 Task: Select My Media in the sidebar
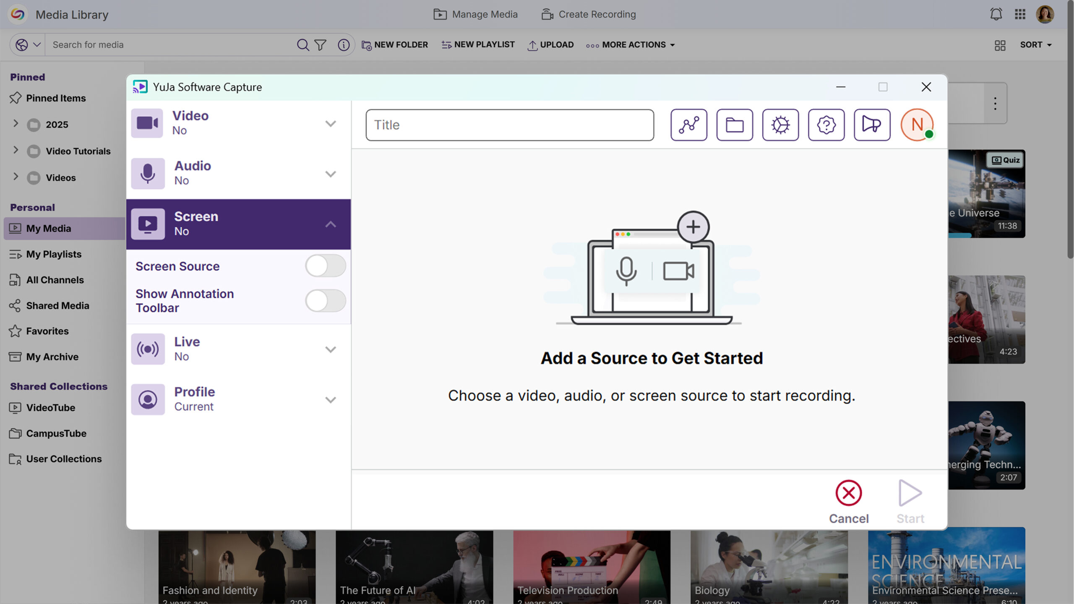tap(65, 228)
